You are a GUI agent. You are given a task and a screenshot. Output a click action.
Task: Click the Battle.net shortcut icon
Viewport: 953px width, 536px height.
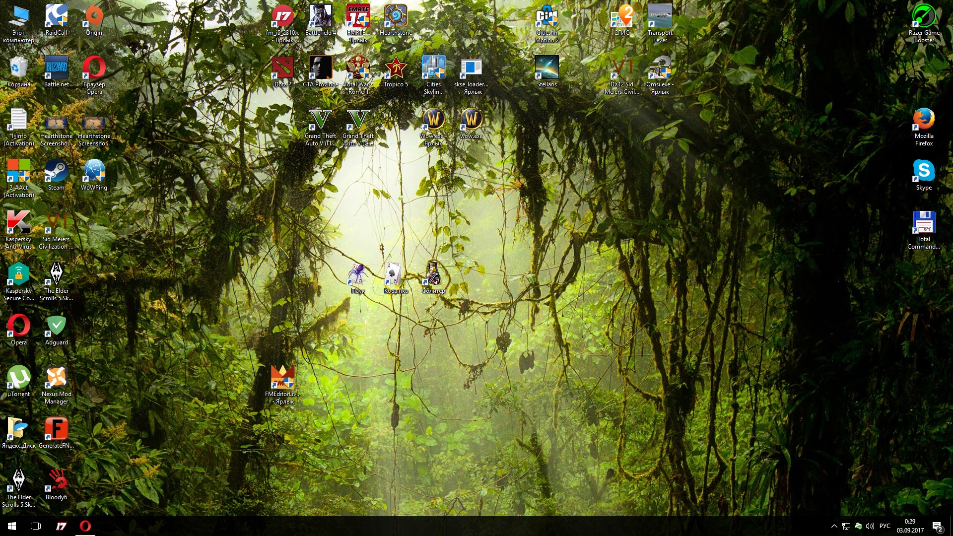point(56,68)
